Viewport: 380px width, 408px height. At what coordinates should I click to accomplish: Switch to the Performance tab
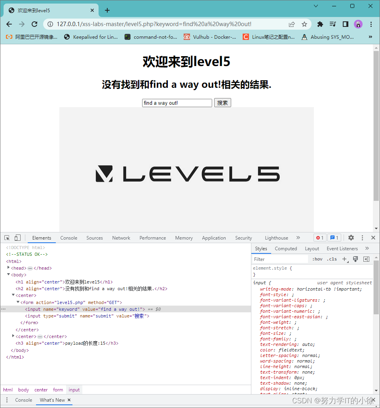[153, 238]
